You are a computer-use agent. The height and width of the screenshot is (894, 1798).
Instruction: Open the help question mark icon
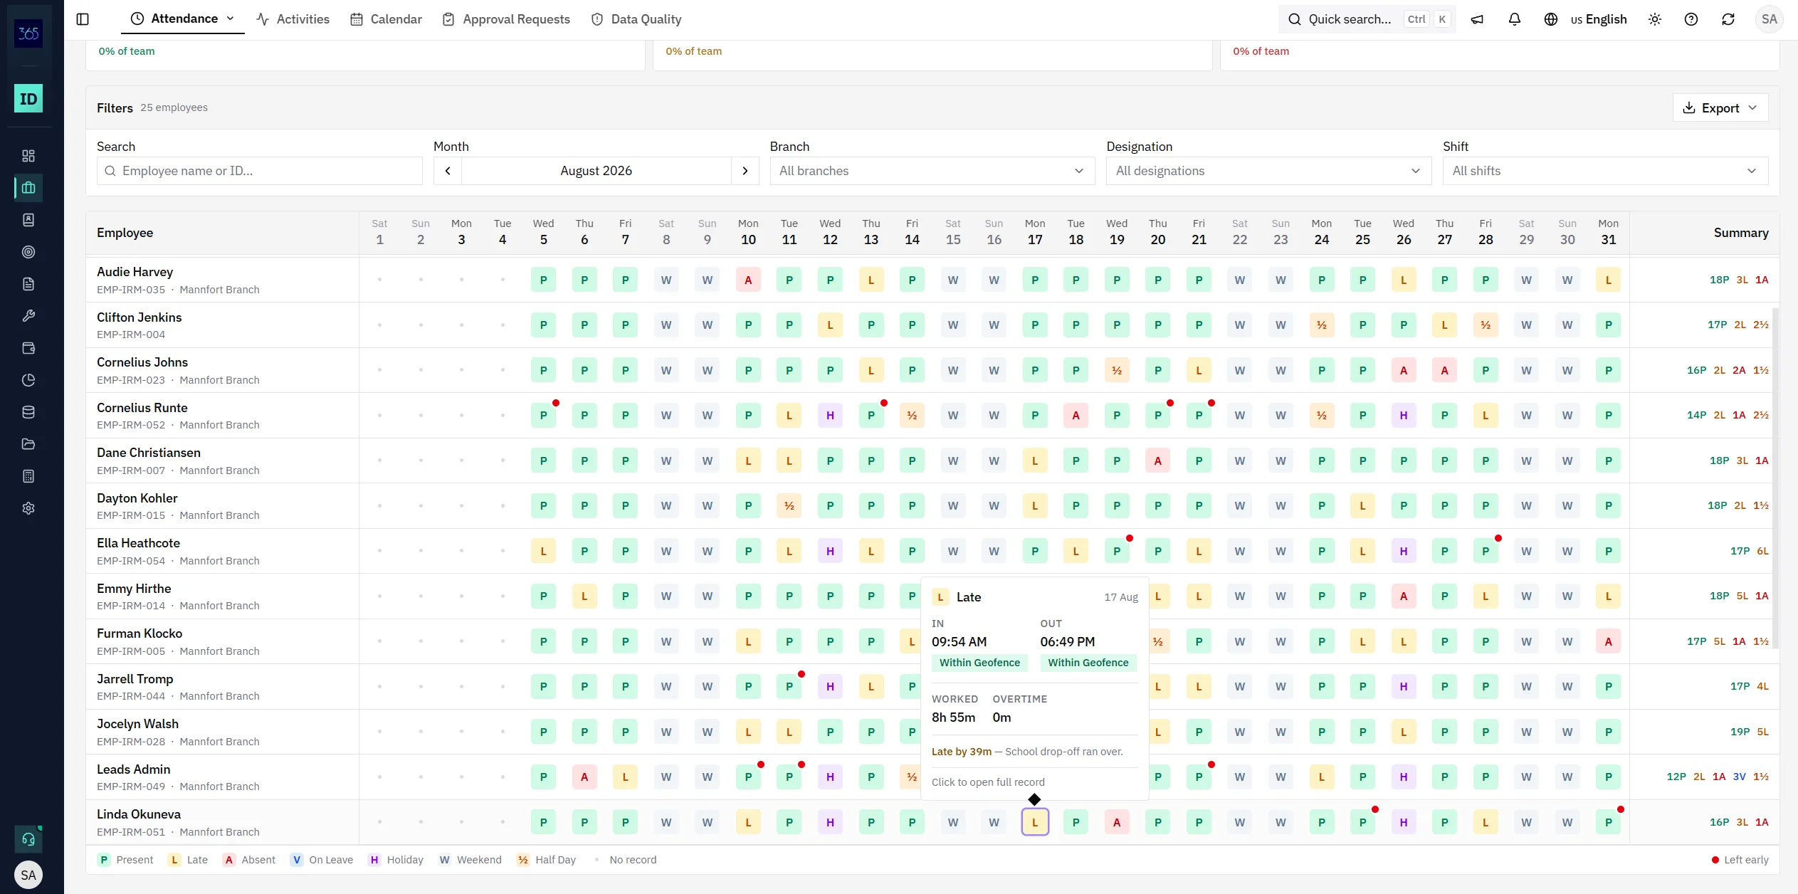click(x=1691, y=19)
